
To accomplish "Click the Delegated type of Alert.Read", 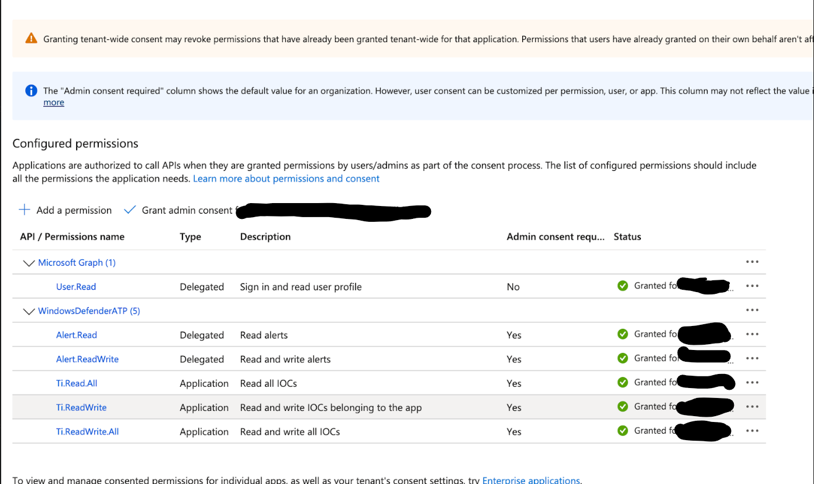I will click(x=202, y=335).
